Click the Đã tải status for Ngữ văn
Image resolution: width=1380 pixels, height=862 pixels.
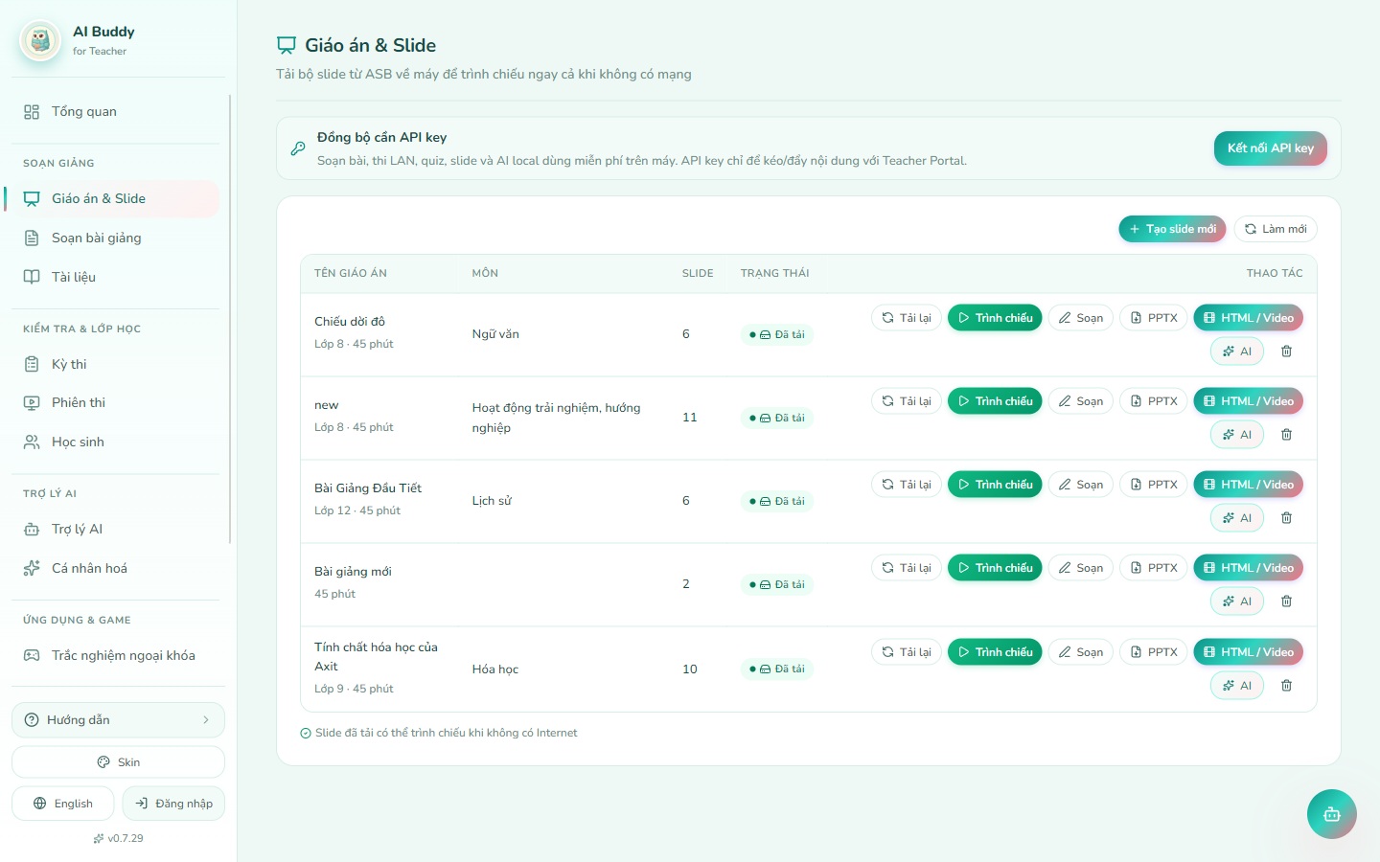click(x=777, y=334)
